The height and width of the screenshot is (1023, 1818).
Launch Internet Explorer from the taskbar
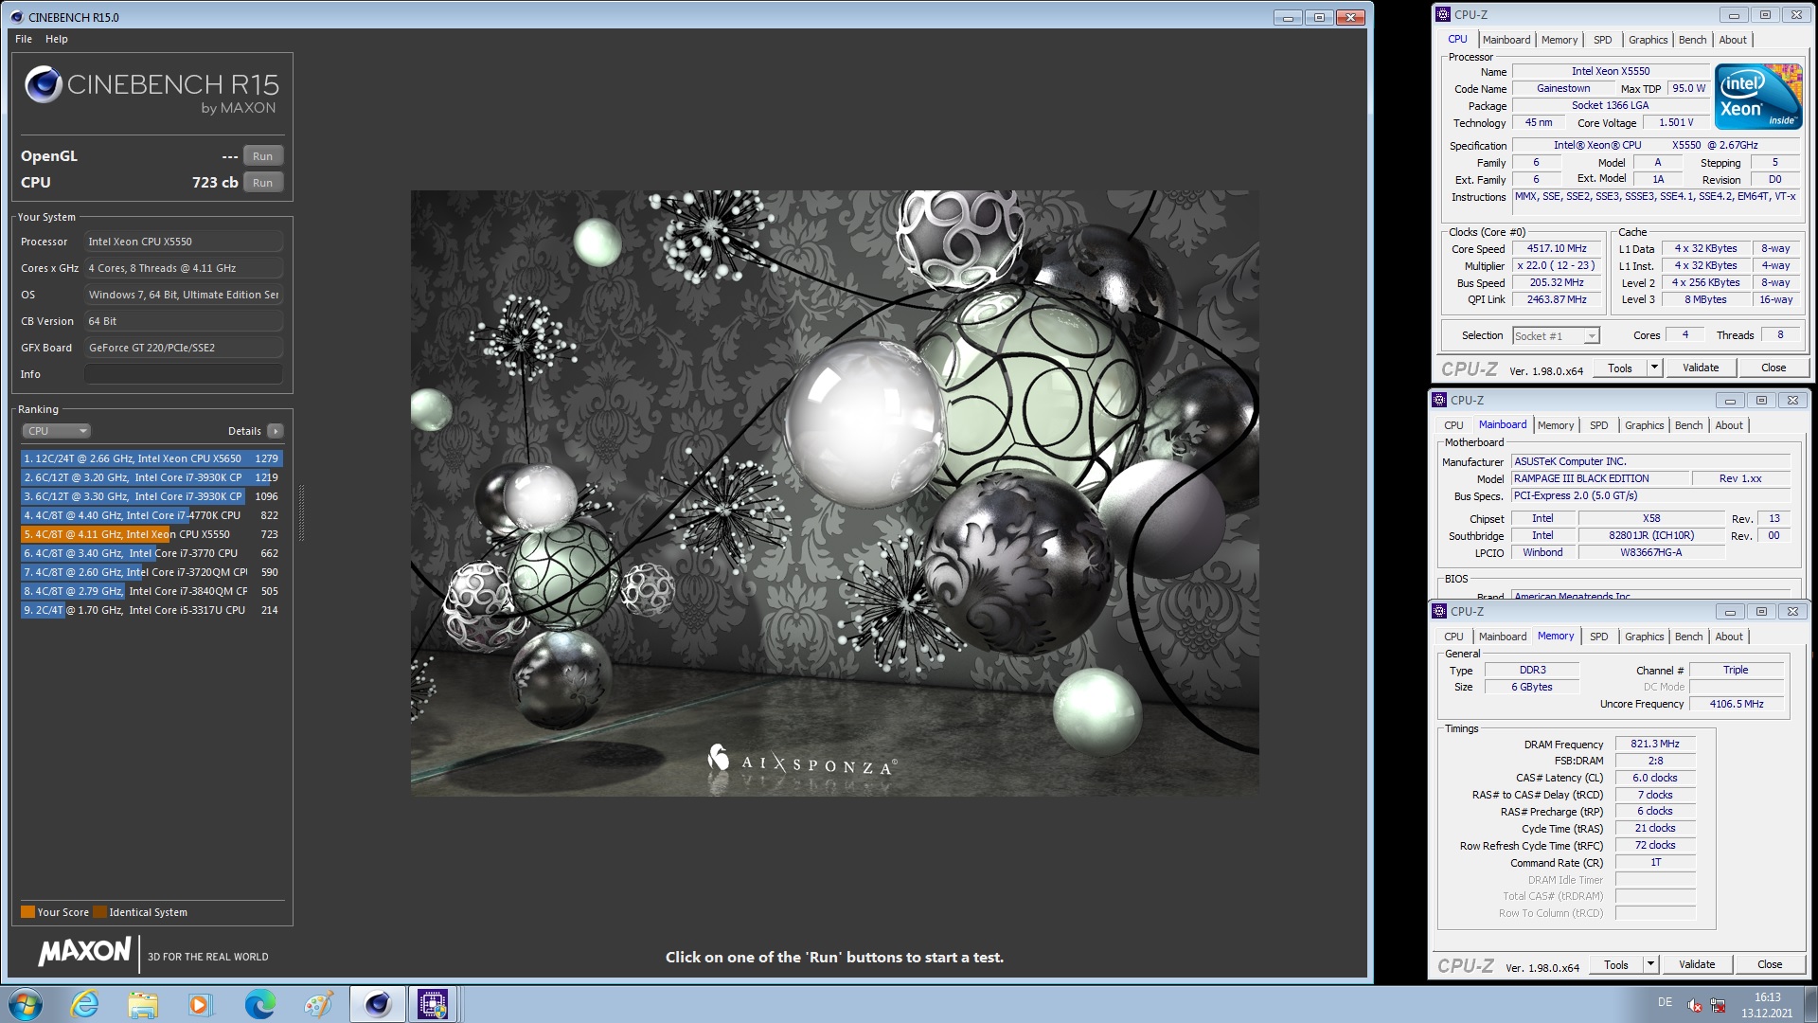coord(84,1003)
